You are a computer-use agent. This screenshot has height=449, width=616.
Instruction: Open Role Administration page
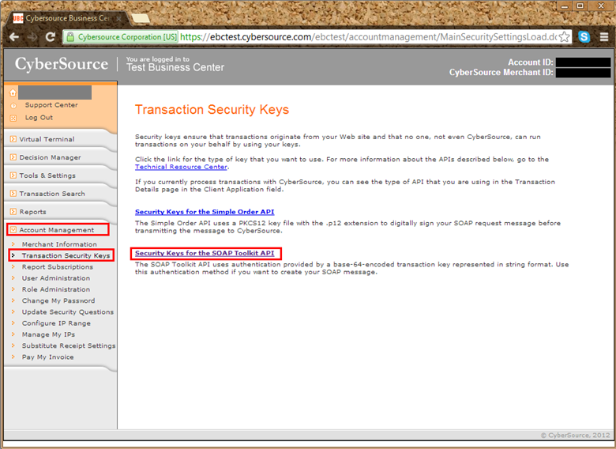[56, 289]
